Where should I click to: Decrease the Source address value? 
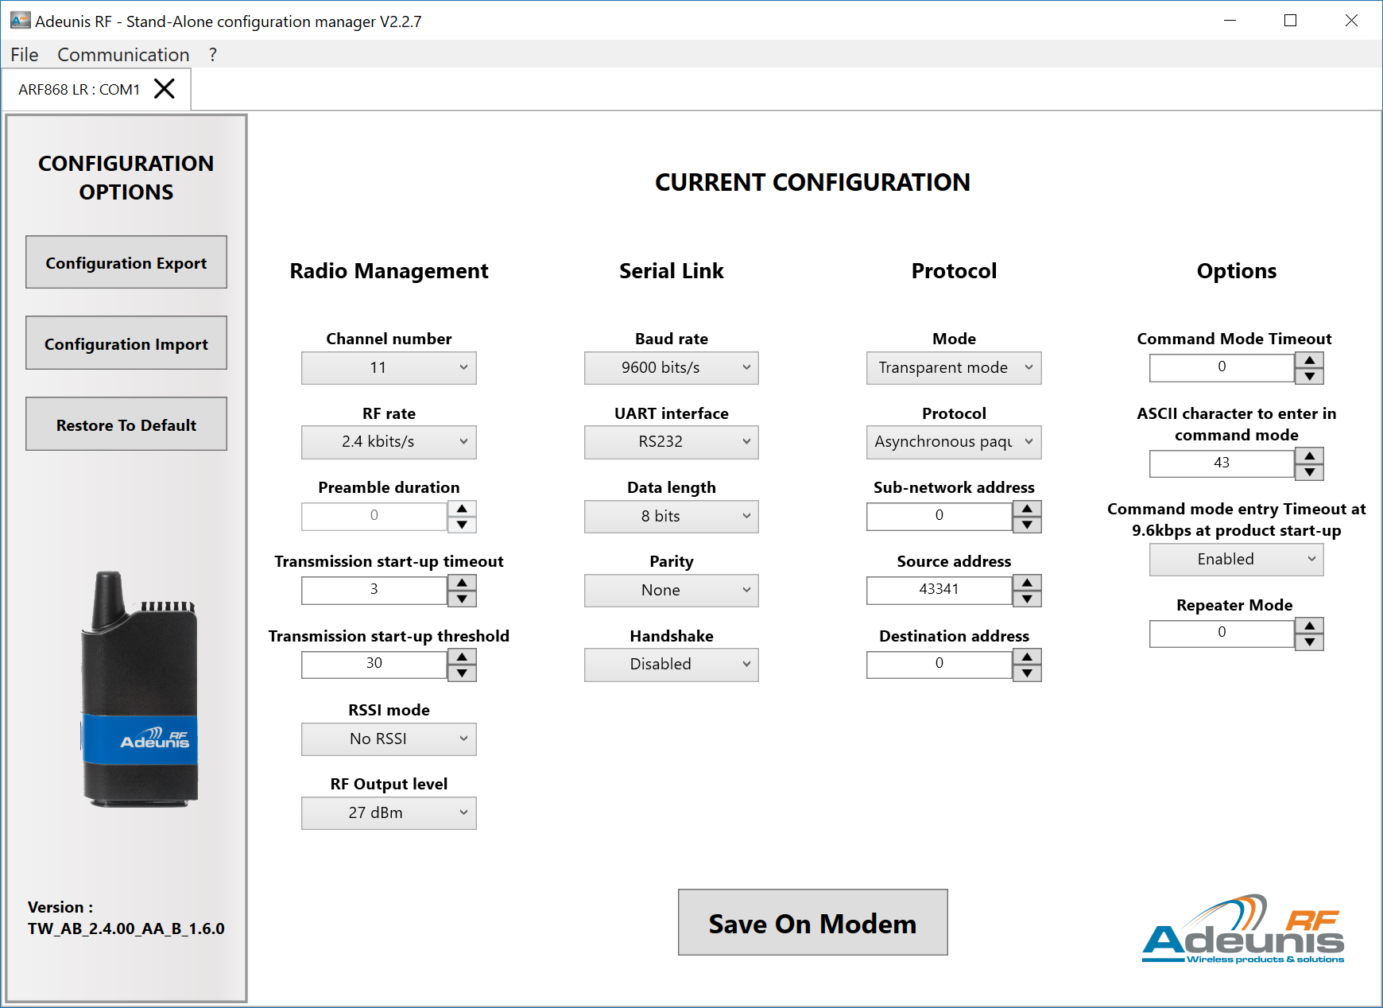(1027, 599)
